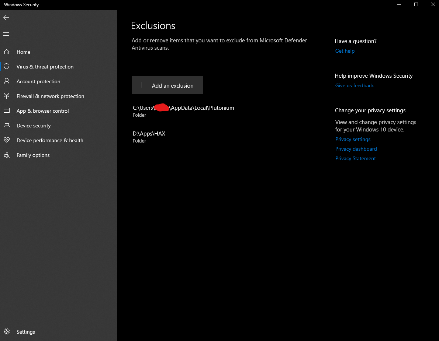Open the Privacy Statement link
This screenshot has width=439, height=341.
pos(355,158)
